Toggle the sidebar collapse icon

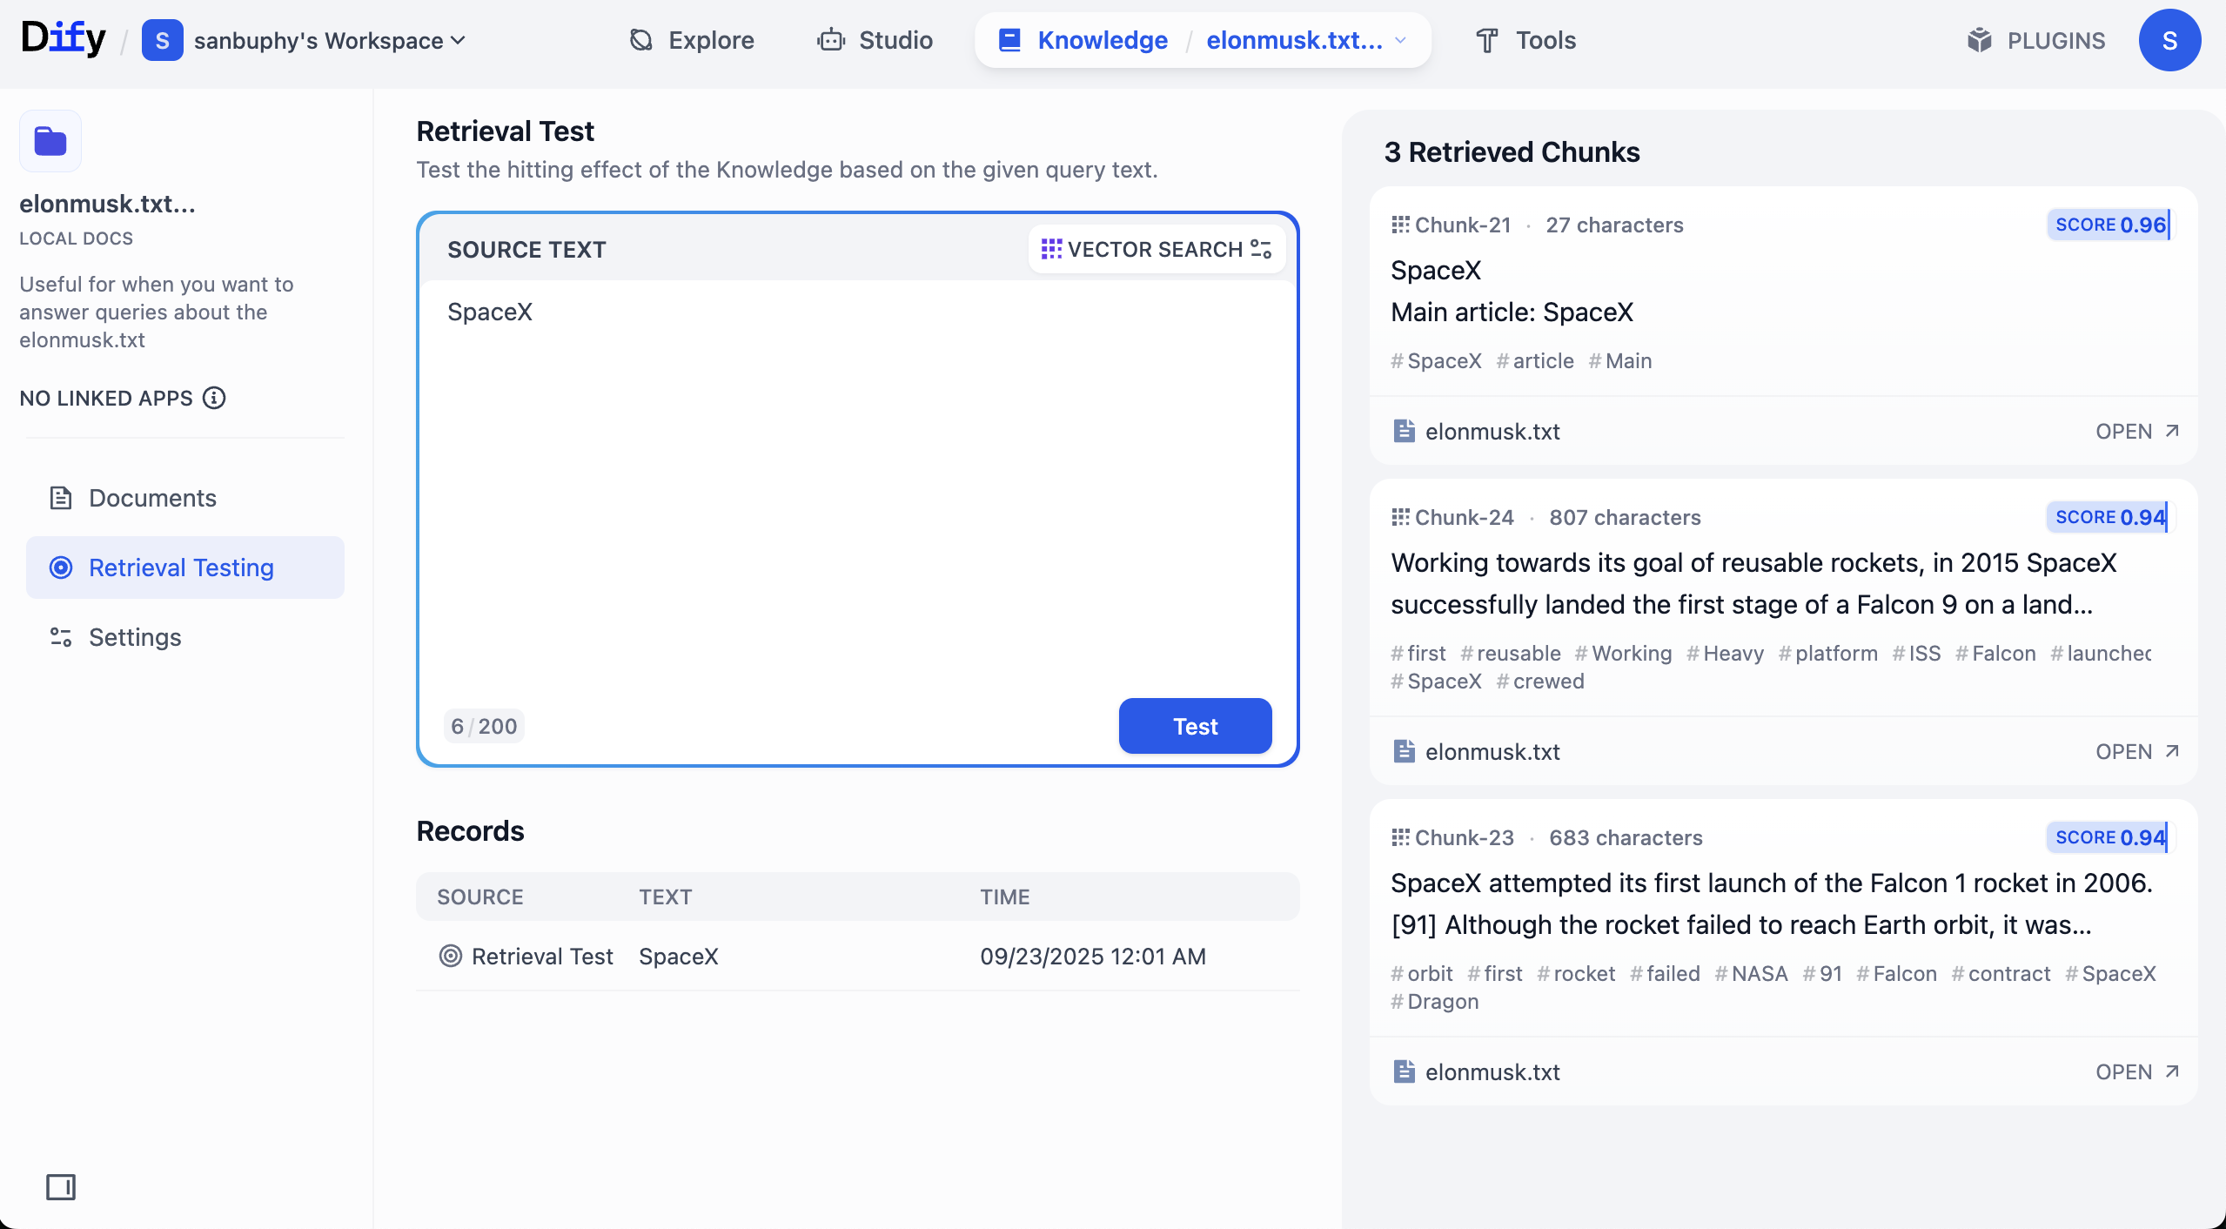click(61, 1186)
